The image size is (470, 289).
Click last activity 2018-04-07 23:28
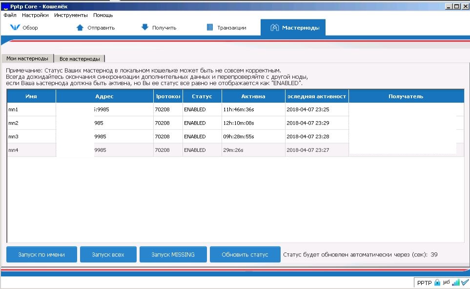pos(308,136)
